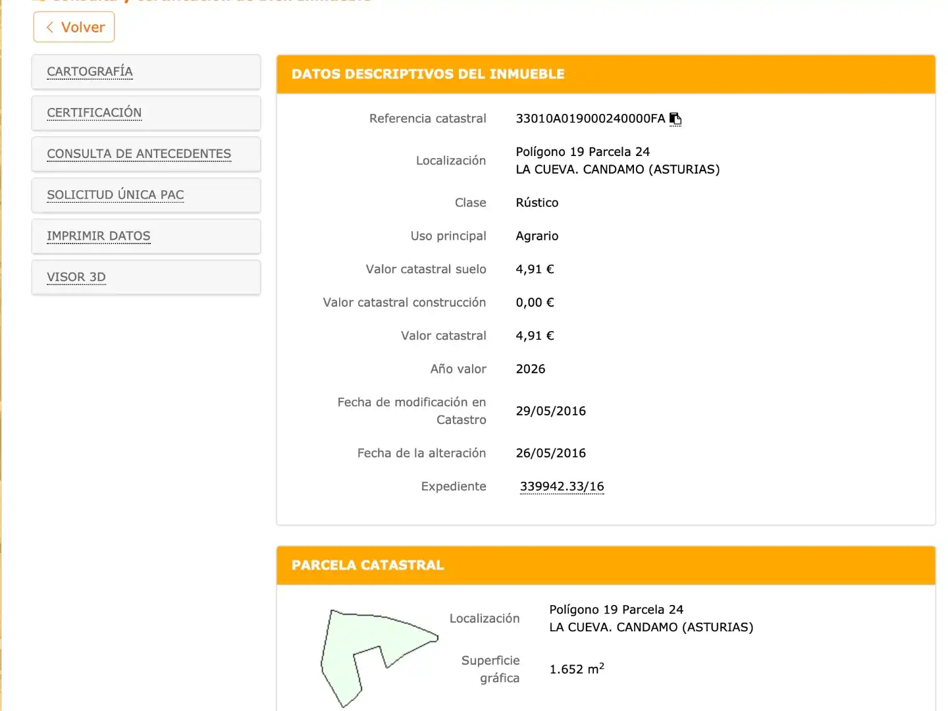948x711 pixels.
Task: Click the modification date 29/05/2016
Action: click(551, 411)
